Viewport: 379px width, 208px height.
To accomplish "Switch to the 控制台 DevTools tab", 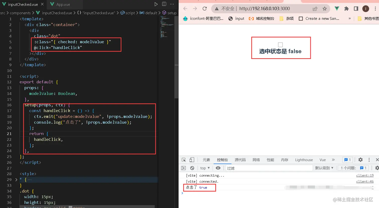I will (222, 160).
